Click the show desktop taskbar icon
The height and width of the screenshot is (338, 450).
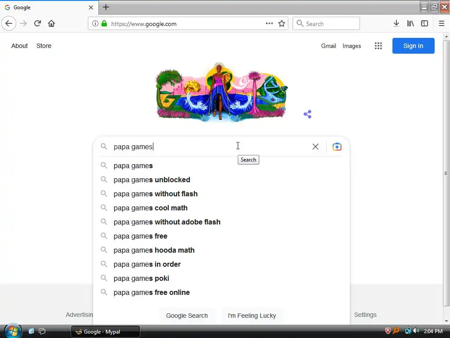point(42,331)
